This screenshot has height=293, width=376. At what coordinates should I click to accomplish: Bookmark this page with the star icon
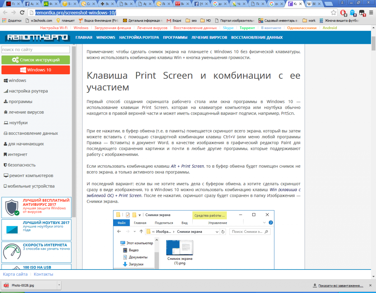tap(334, 13)
